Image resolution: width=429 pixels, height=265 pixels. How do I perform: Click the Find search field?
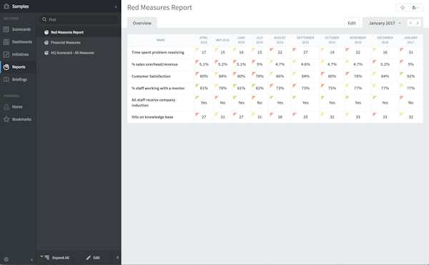pyautogui.click(x=79, y=20)
